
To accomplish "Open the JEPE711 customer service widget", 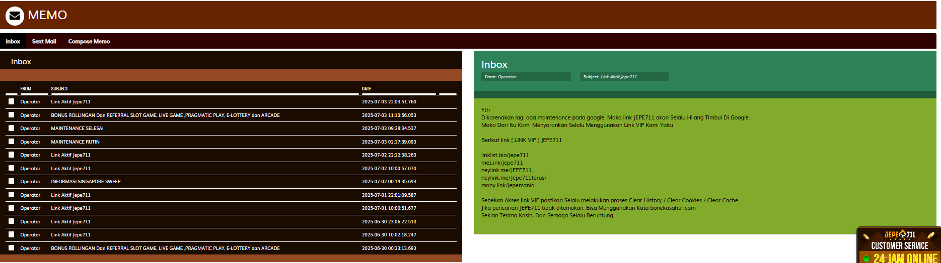I will pyautogui.click(x=899, y=245).
